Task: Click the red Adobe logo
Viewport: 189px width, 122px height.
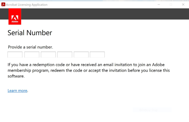Action: click(x=15, y=16)
